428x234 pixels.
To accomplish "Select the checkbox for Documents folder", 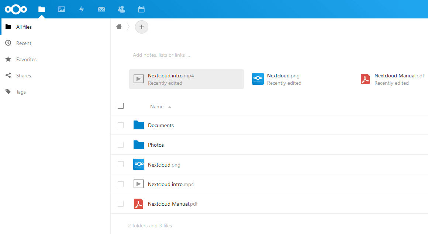I will [x=121, y=125].
